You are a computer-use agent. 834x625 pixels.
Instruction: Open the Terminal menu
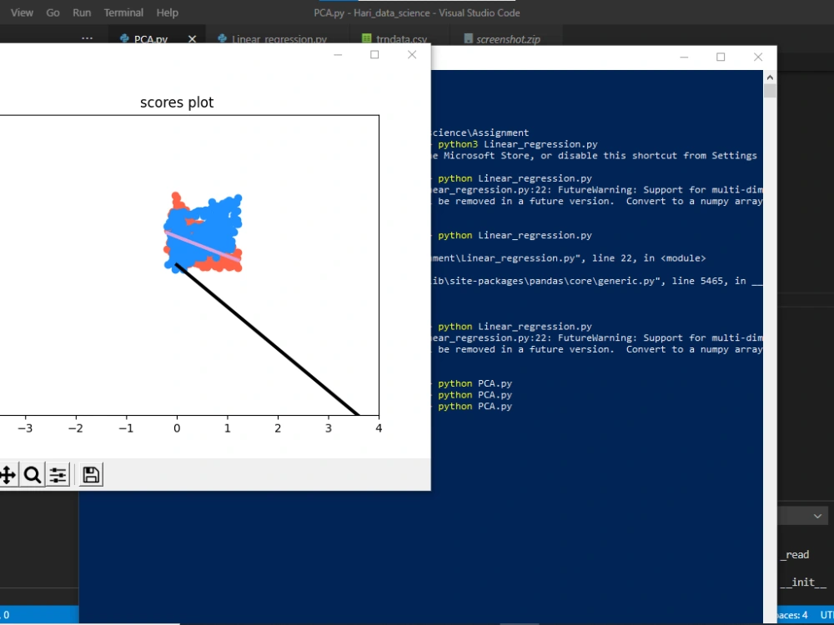pos(123,12)
